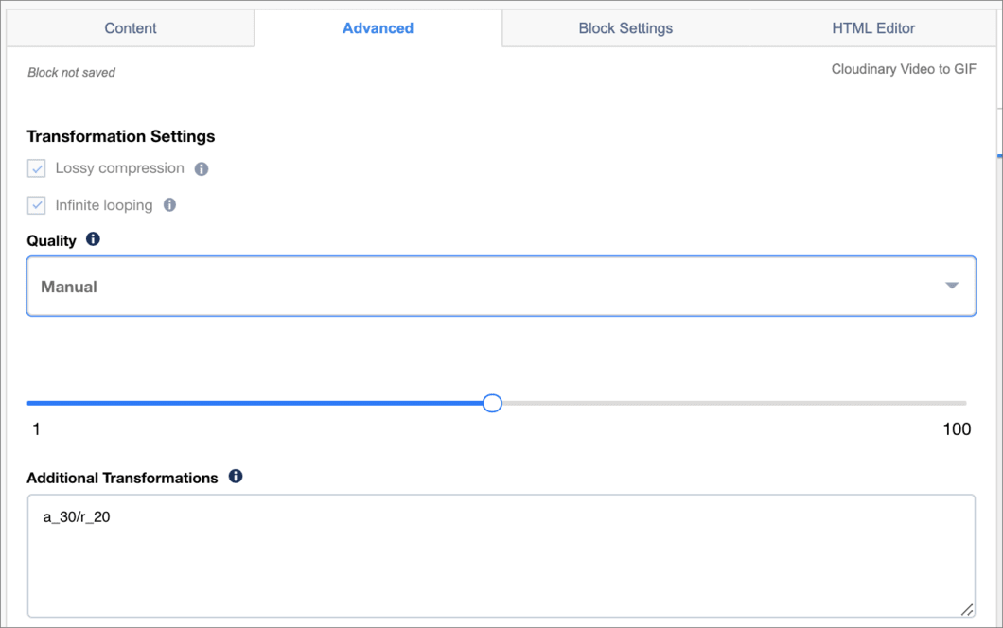Click the Quality info icon

93,239
